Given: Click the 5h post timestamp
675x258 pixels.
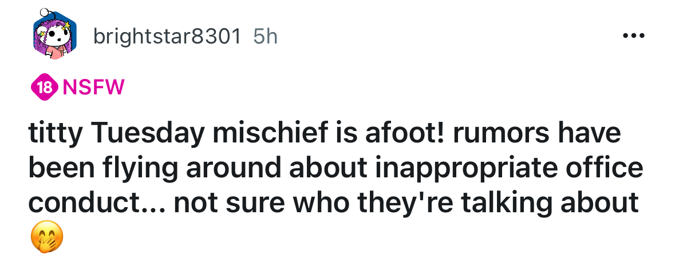Looking at the screenshot, I should [x=265, y=37].
